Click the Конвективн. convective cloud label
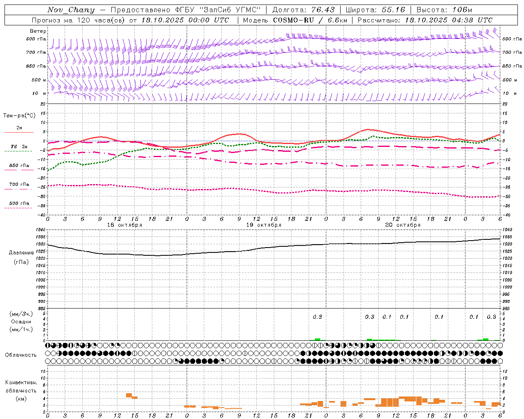The image size is (524, 419). (21, 383)
